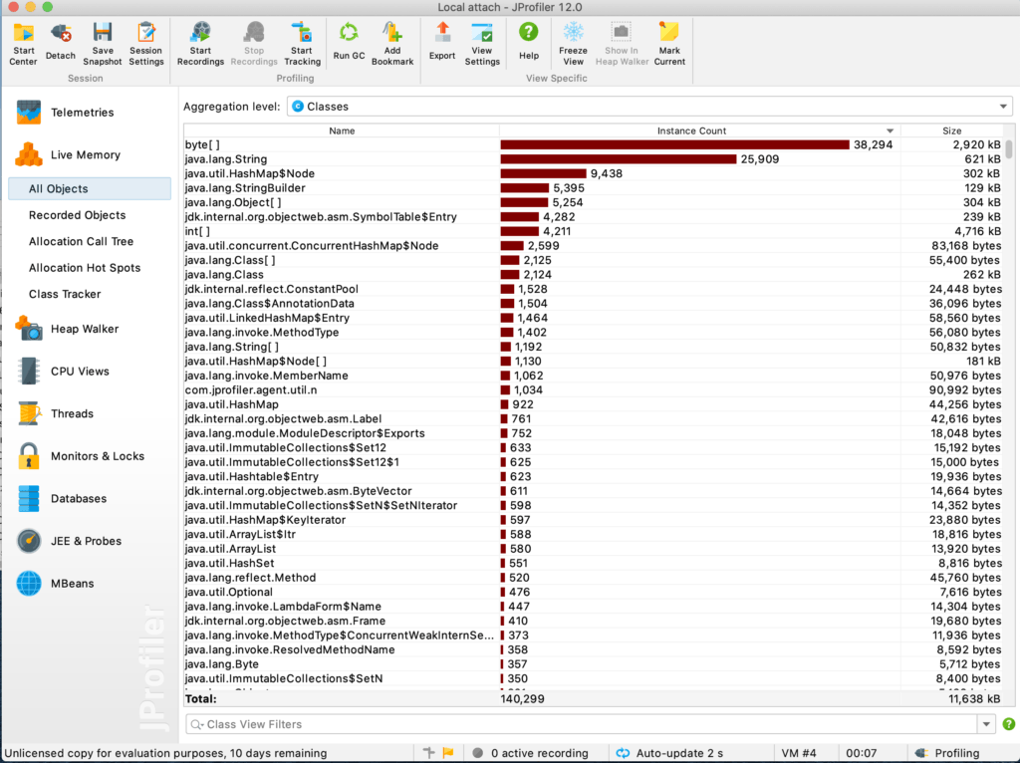Open Session Settings from the toolbar
The image size is (1020, 763).
(x=145, y=40)
